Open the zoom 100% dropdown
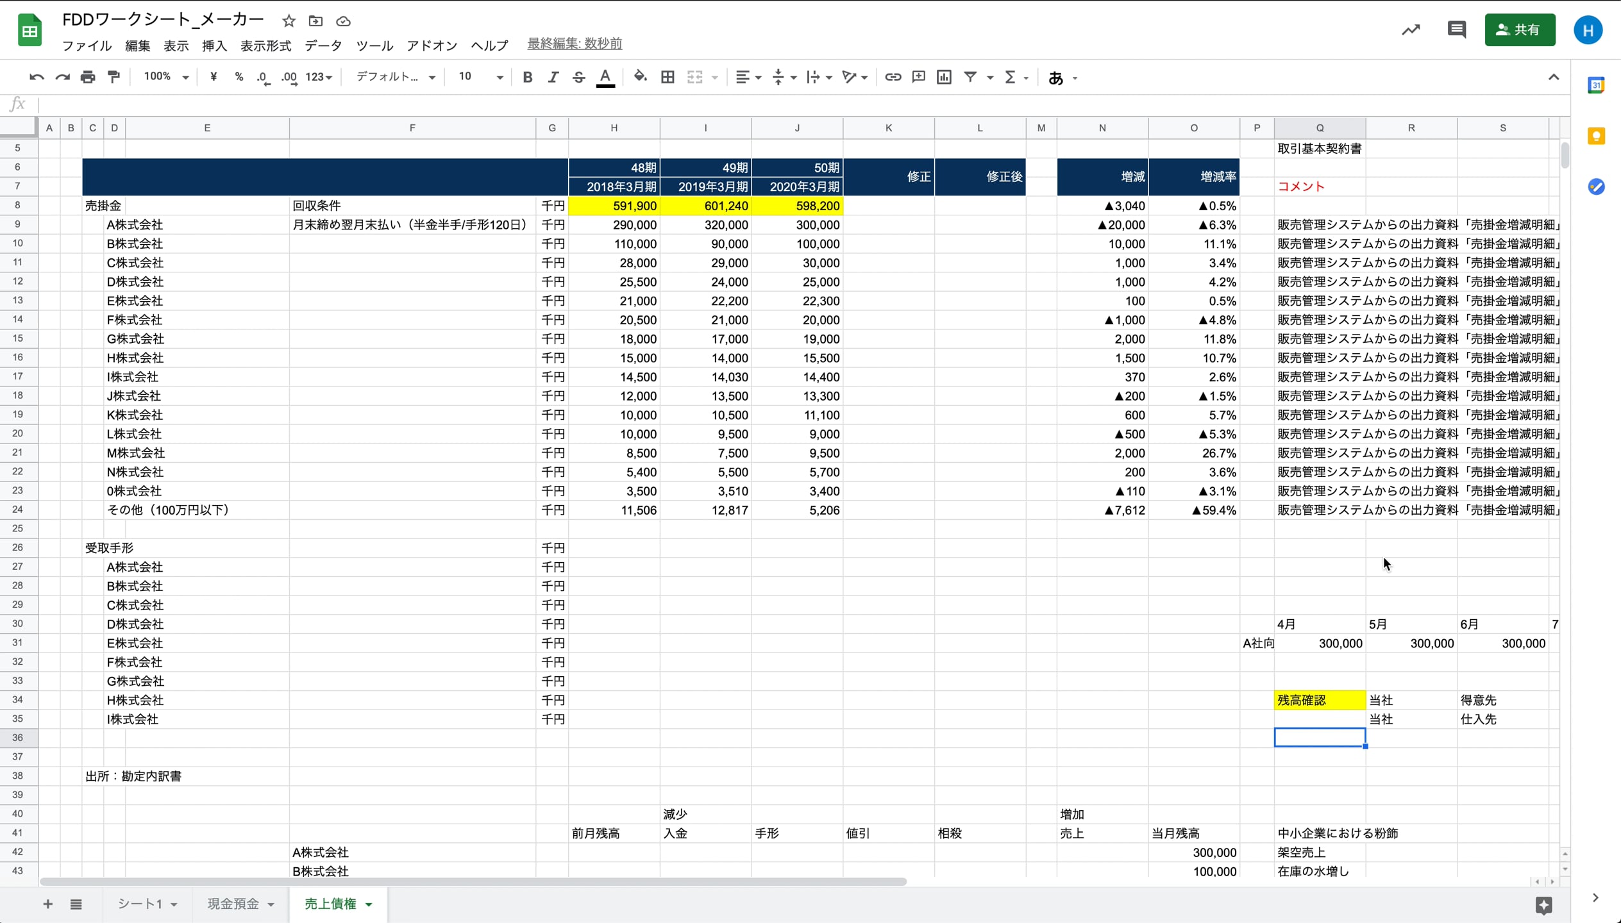 pyautogui.click(x=166, y=78)
